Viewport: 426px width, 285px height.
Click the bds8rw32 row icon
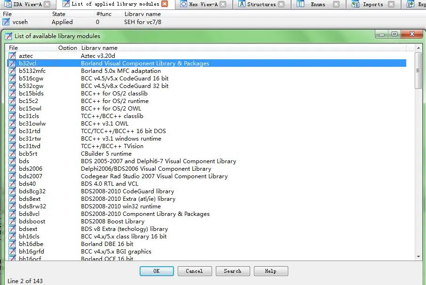point(12,206)
